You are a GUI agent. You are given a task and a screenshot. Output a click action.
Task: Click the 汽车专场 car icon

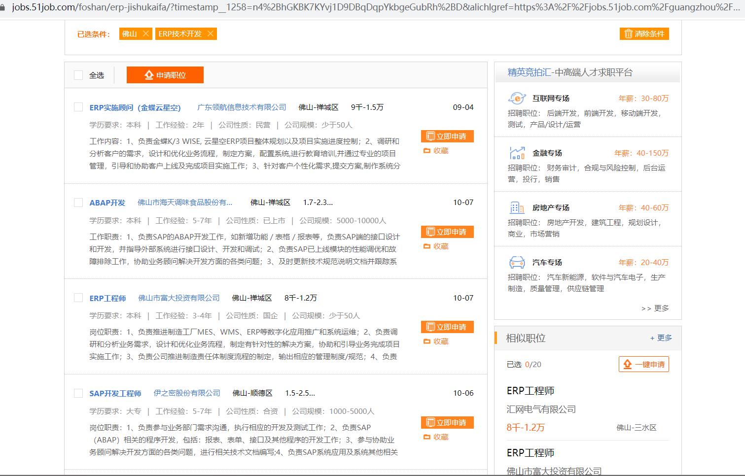[x=517, y=262]
